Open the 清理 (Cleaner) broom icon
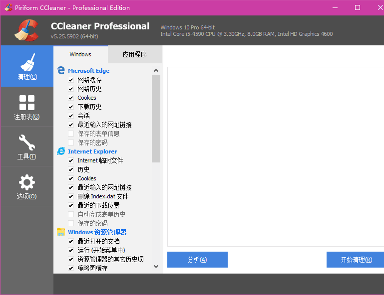The image size is (384, 295). (x=27, y=63)
